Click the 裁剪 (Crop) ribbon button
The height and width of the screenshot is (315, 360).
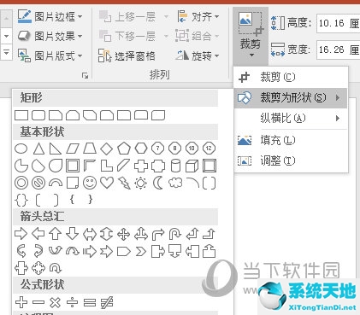pos(251,35)
